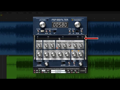120x90 pixels.
Task: Click the envelope ATTACK knob
Action: tap(65, 45)
